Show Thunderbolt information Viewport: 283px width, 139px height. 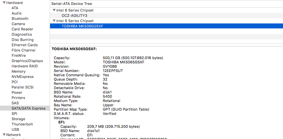tap(22, 124)
